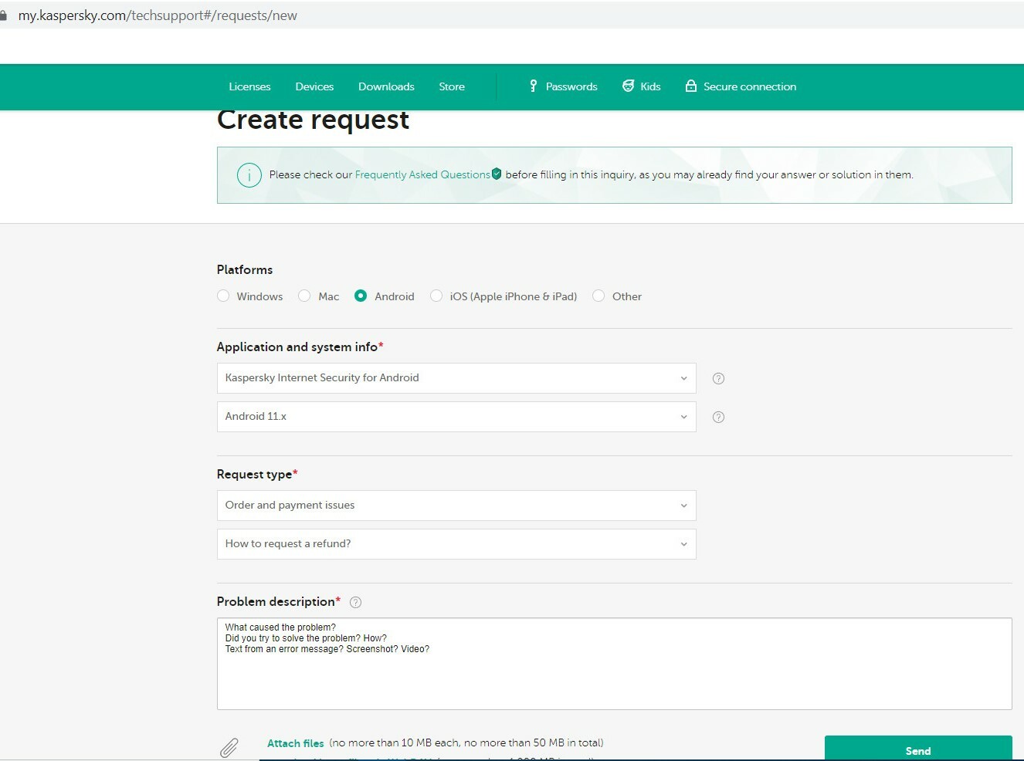
Task: Click the lock icon in address bar
Action: pos(3,15)
